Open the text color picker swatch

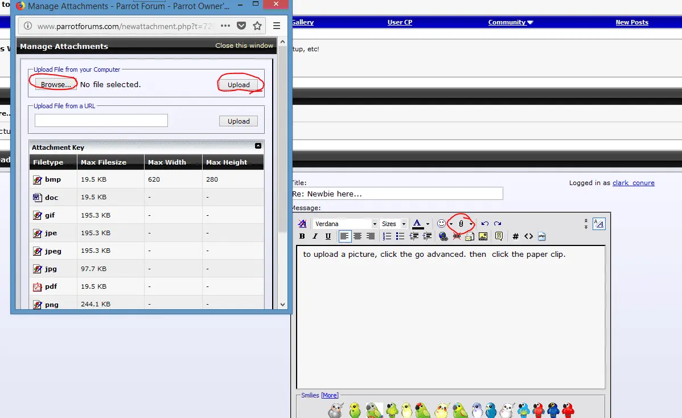pyautogui.click(x=418, y=224)
